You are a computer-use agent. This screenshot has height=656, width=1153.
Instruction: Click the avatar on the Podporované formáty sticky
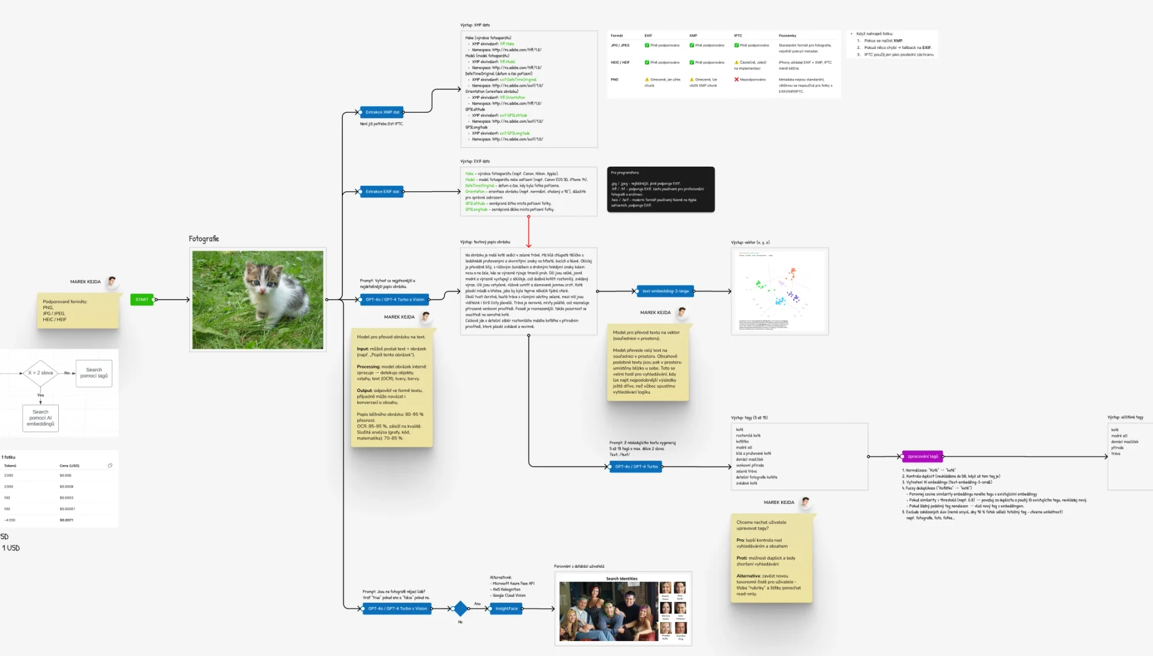click(112, 281)
